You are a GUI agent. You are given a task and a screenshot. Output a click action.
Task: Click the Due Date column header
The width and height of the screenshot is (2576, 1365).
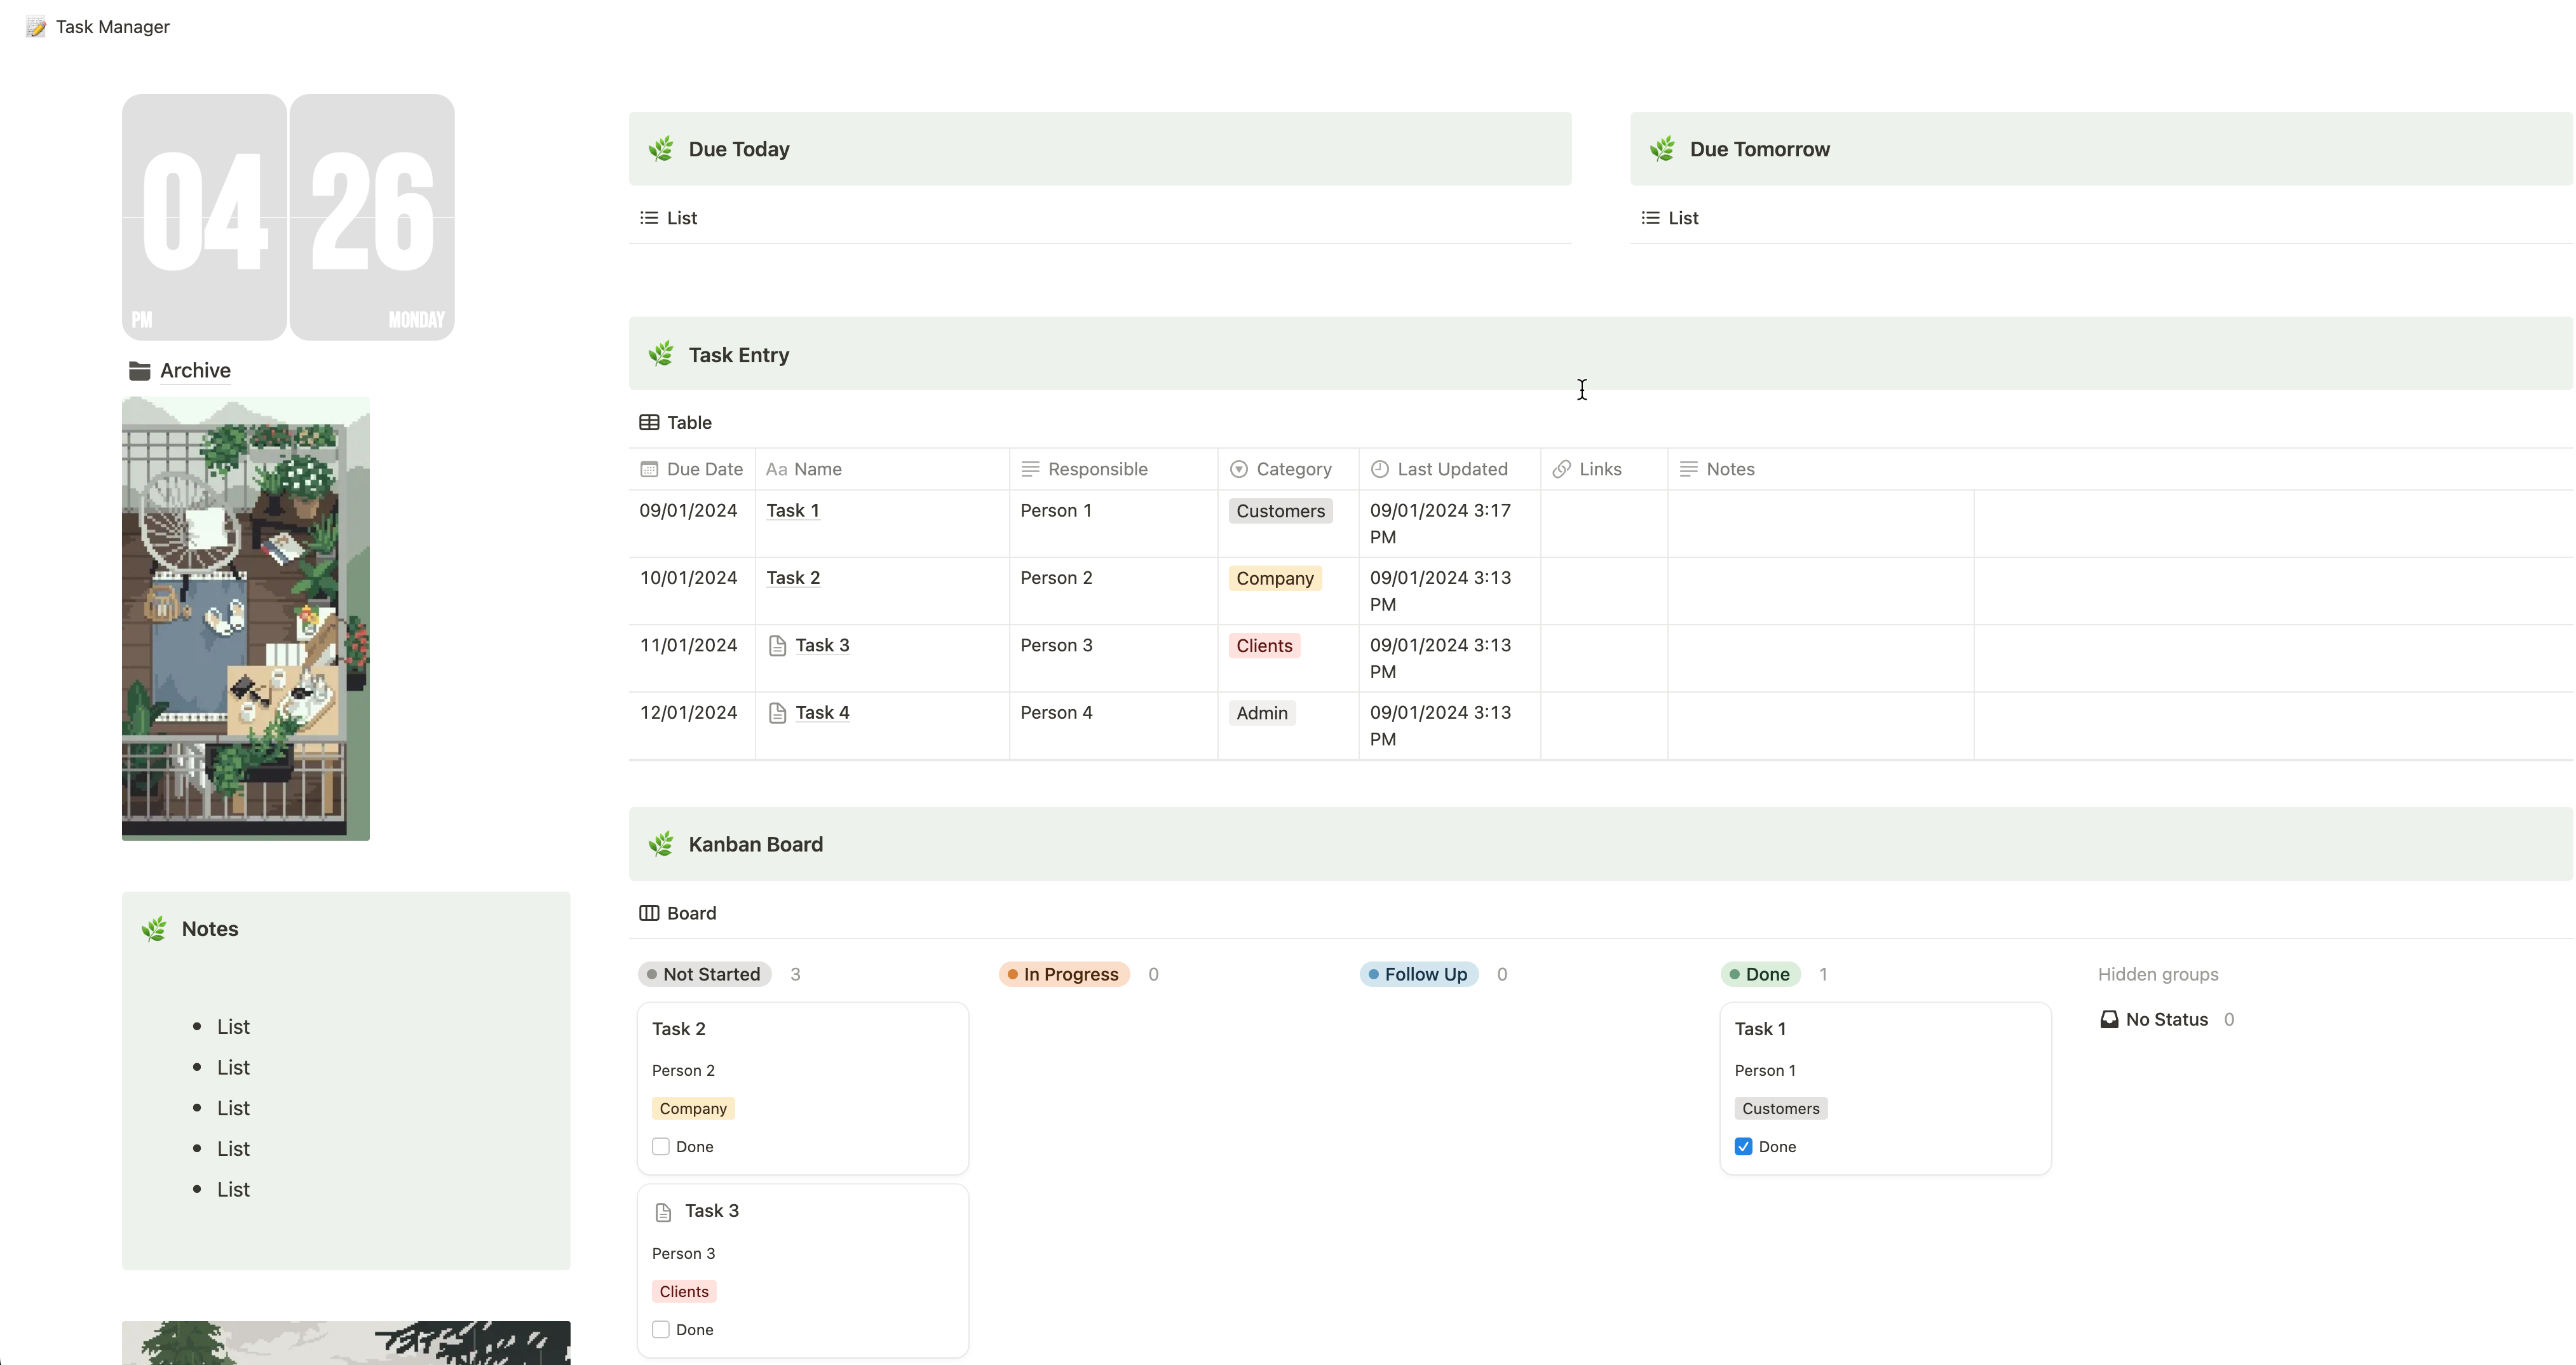coord(692,469)
